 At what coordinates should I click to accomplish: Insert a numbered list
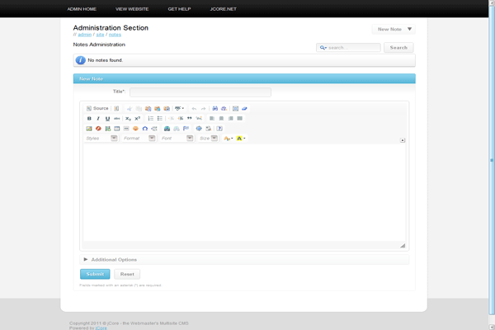click(x=151, y=119)
